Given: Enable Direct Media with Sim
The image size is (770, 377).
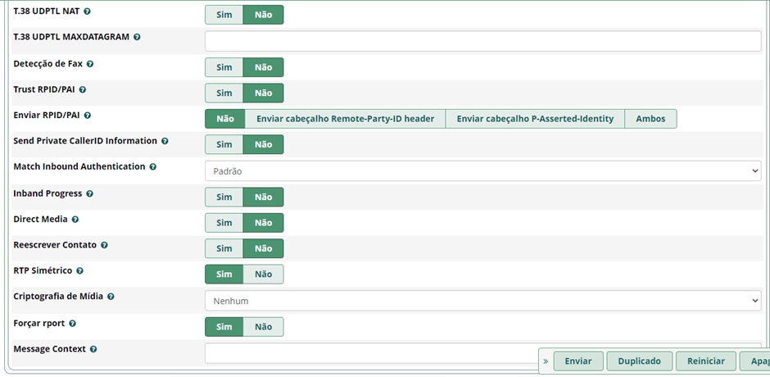Looking at the screenshot, I should point(224,223).
